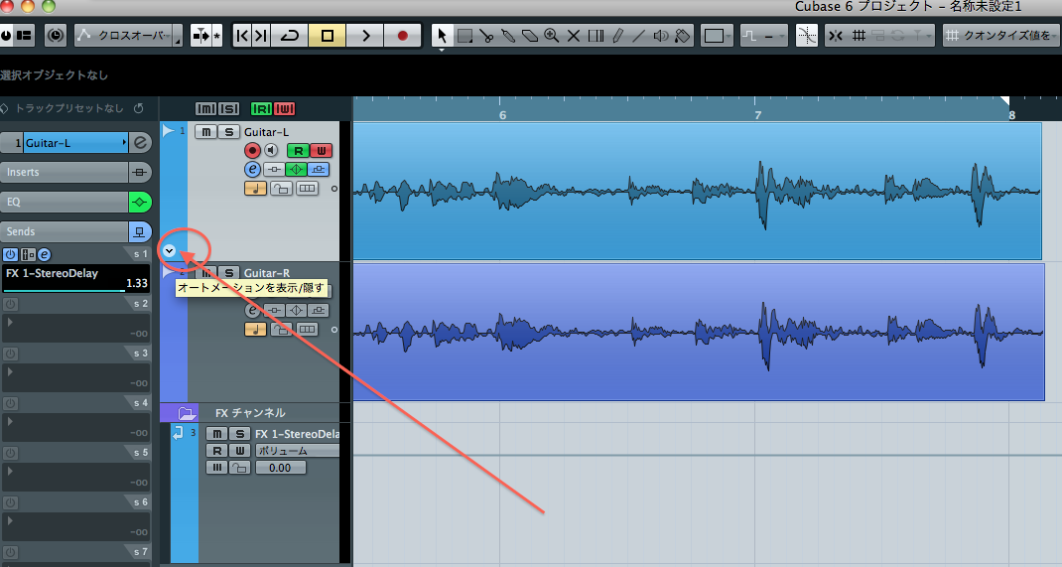Click the EQ state icon in inspector
This screenshot has width=1062, height=567.
coord(141,202)
